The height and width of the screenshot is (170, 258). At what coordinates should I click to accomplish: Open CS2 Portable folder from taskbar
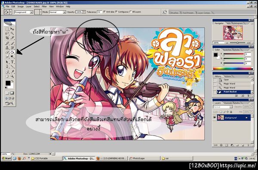point(46,158)
